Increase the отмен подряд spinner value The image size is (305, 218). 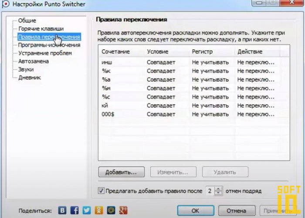point(218,189)
